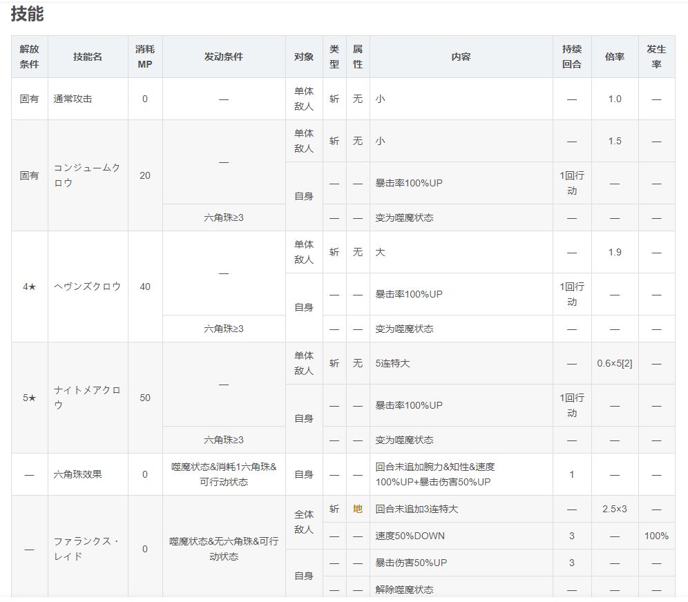Select the 速度50%DOWN content cell
This screenshot has height=602, width=688.
461,536
